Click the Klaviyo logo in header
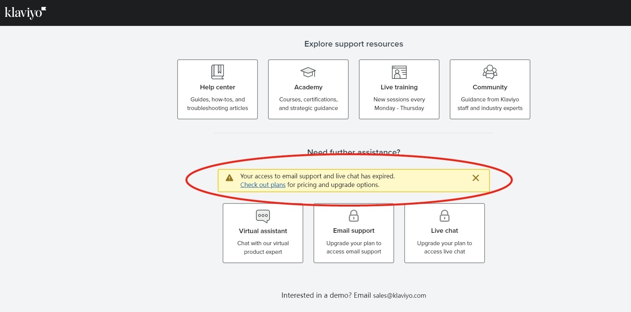Image resolution: width=631 pixels, height=312 pixels. pyautogui.click(x=25, y=12)
